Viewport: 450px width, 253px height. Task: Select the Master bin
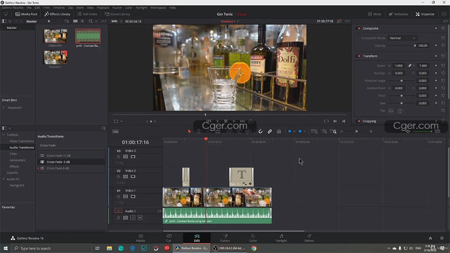[x=12, y=28]
